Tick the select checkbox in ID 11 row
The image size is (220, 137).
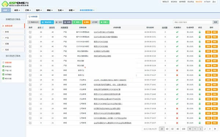click(30, 113)
